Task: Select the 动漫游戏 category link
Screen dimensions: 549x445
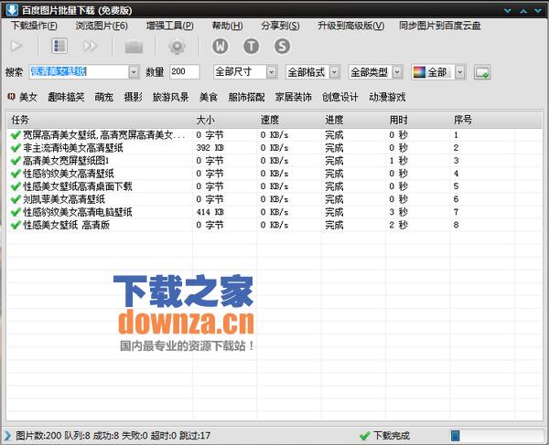Action: click(x=387, y=97)
